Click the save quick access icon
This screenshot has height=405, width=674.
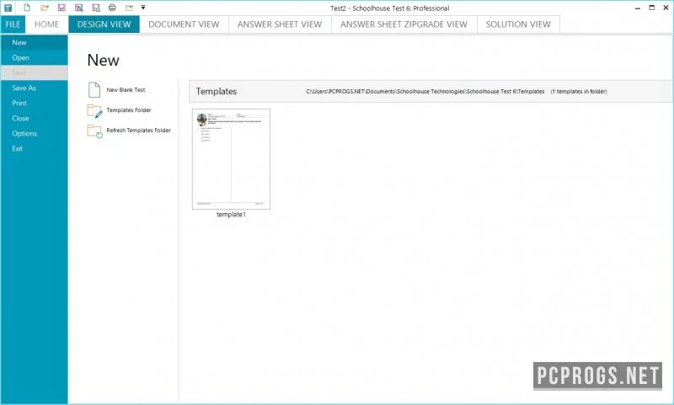[x=62, y=8]
